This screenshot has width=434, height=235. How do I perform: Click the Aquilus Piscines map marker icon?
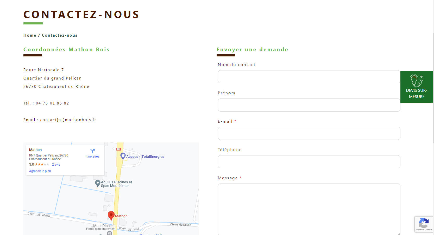tap(98, 184)
